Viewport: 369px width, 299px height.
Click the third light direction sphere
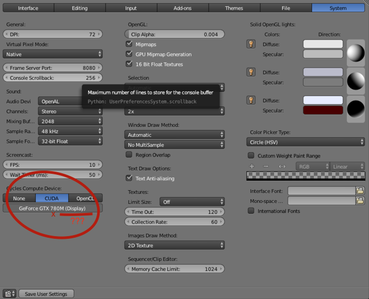pyautogui.click(x=356, y=109)
